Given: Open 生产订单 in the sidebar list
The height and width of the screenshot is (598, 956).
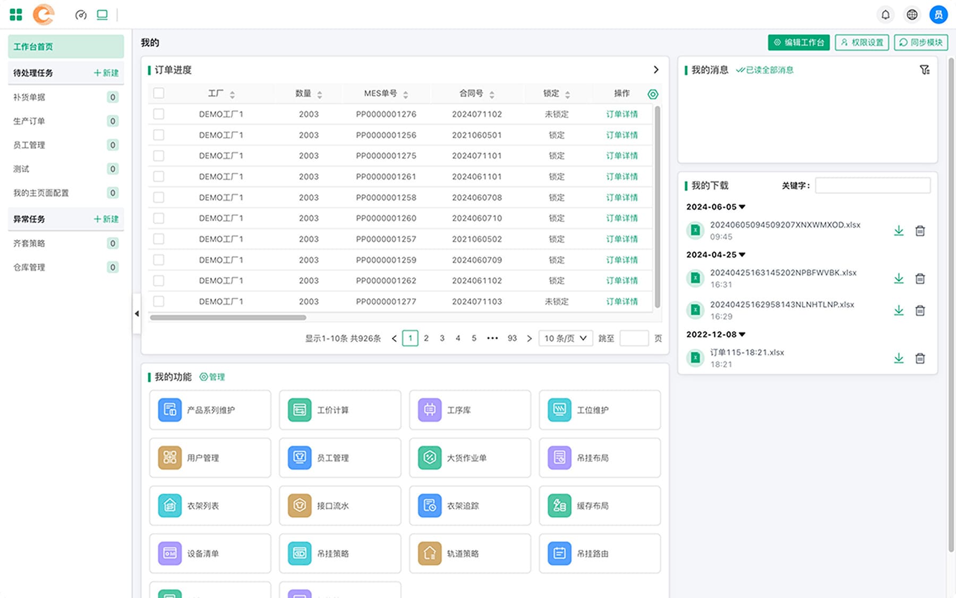Looking at the screenshot, I should click(x=29, y=121).
